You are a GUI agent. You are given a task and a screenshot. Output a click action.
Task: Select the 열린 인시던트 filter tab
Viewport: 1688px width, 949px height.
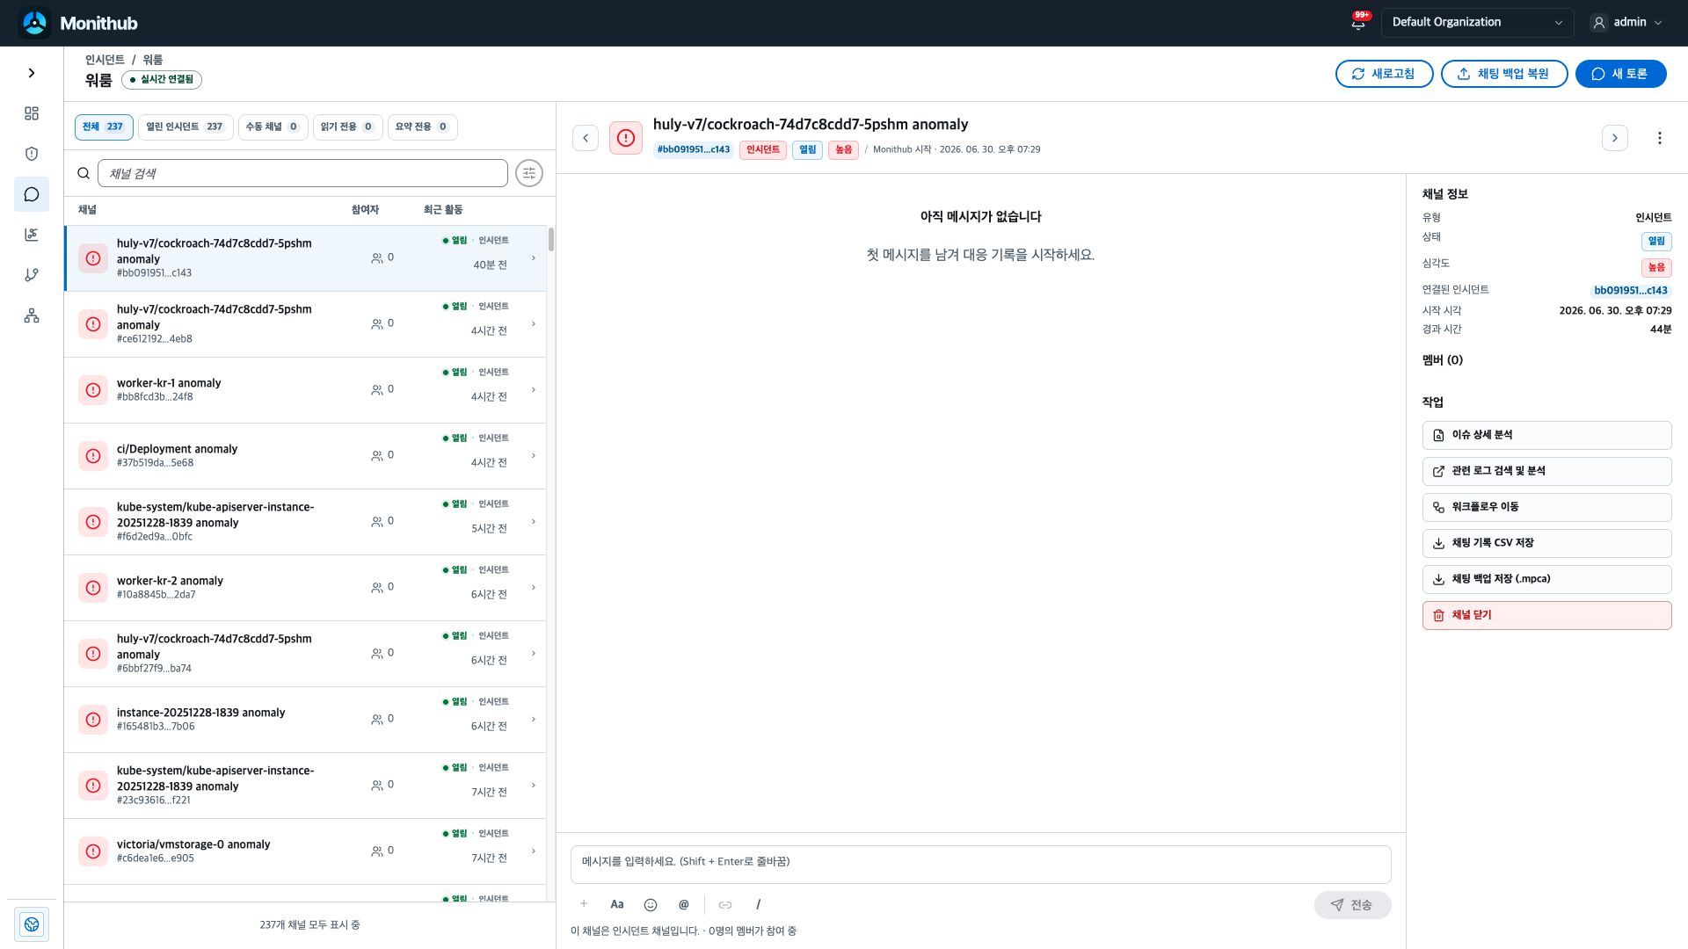click(x=185, y=127)
